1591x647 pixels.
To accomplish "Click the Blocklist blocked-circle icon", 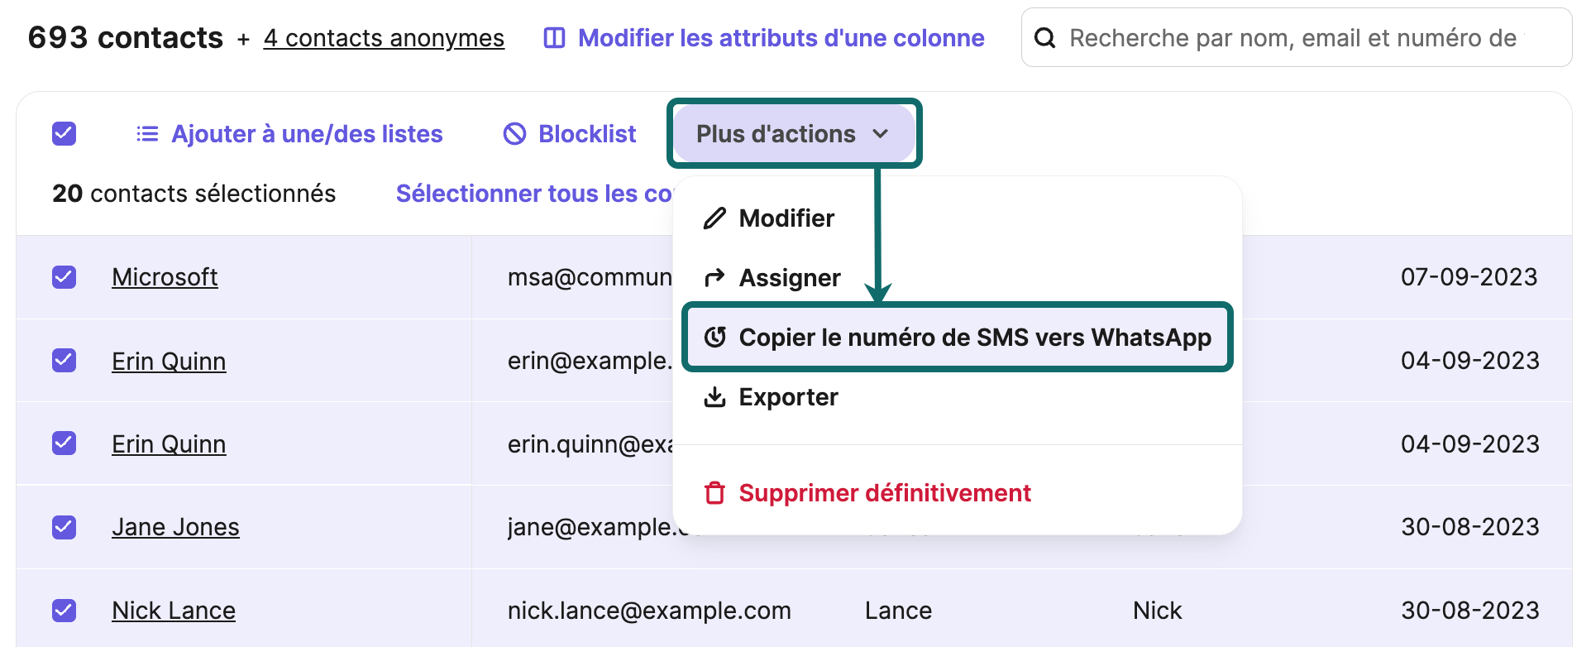I will tap(514, 133).
